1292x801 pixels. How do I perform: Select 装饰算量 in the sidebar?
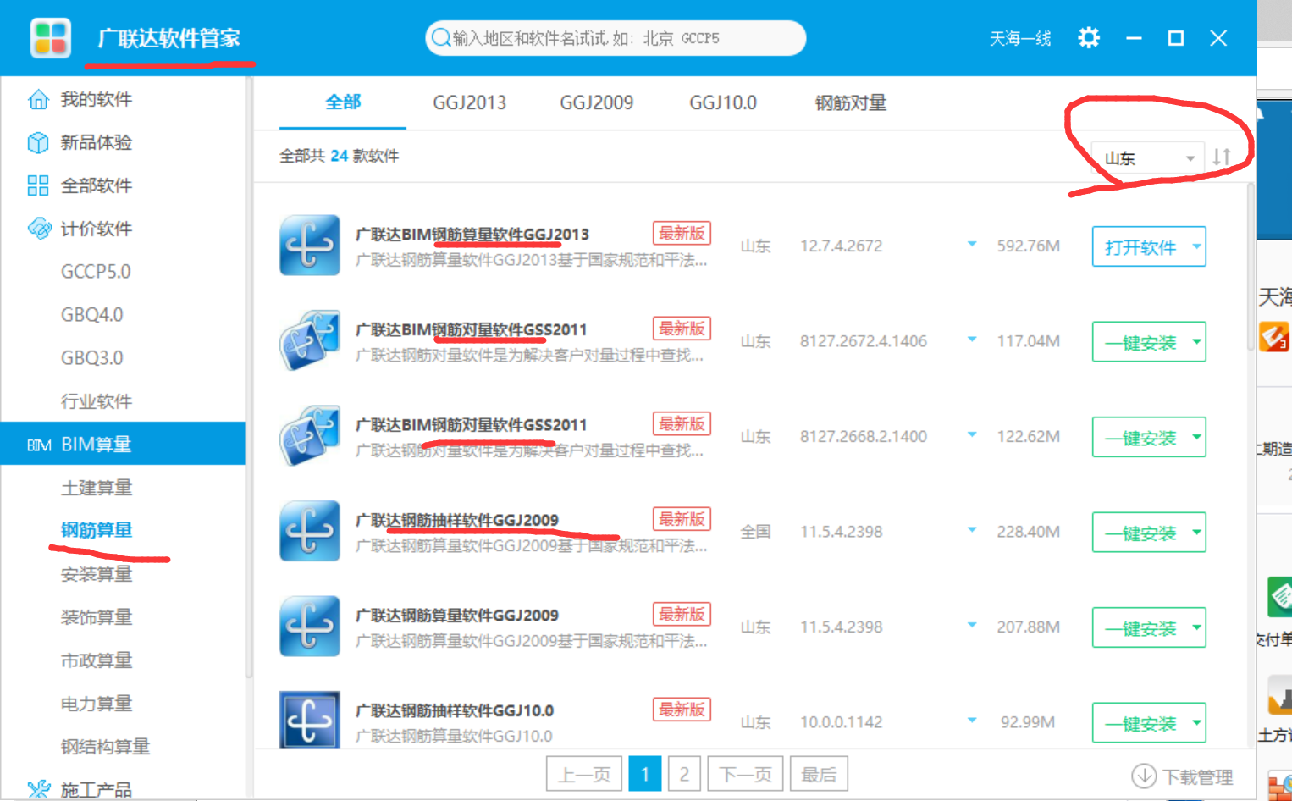pyautogui.click(x=97, y=617)
